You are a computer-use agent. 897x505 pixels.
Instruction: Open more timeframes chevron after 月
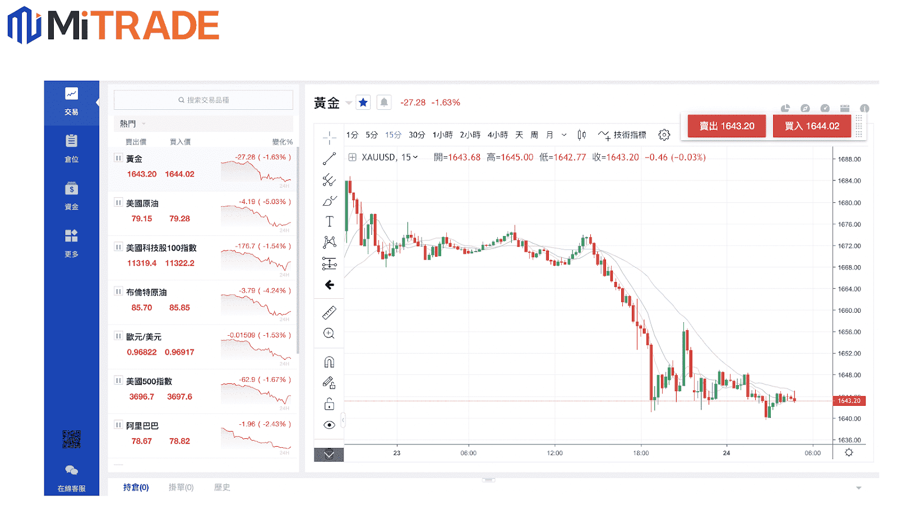(x=564, y=135)
